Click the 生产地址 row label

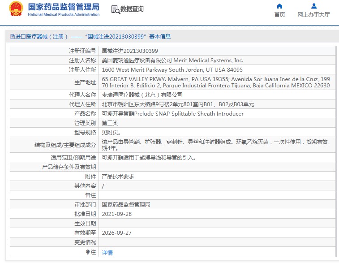click(x=85, y=82)
